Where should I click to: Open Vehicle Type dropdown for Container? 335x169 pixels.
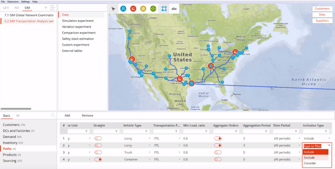[150, 160]
